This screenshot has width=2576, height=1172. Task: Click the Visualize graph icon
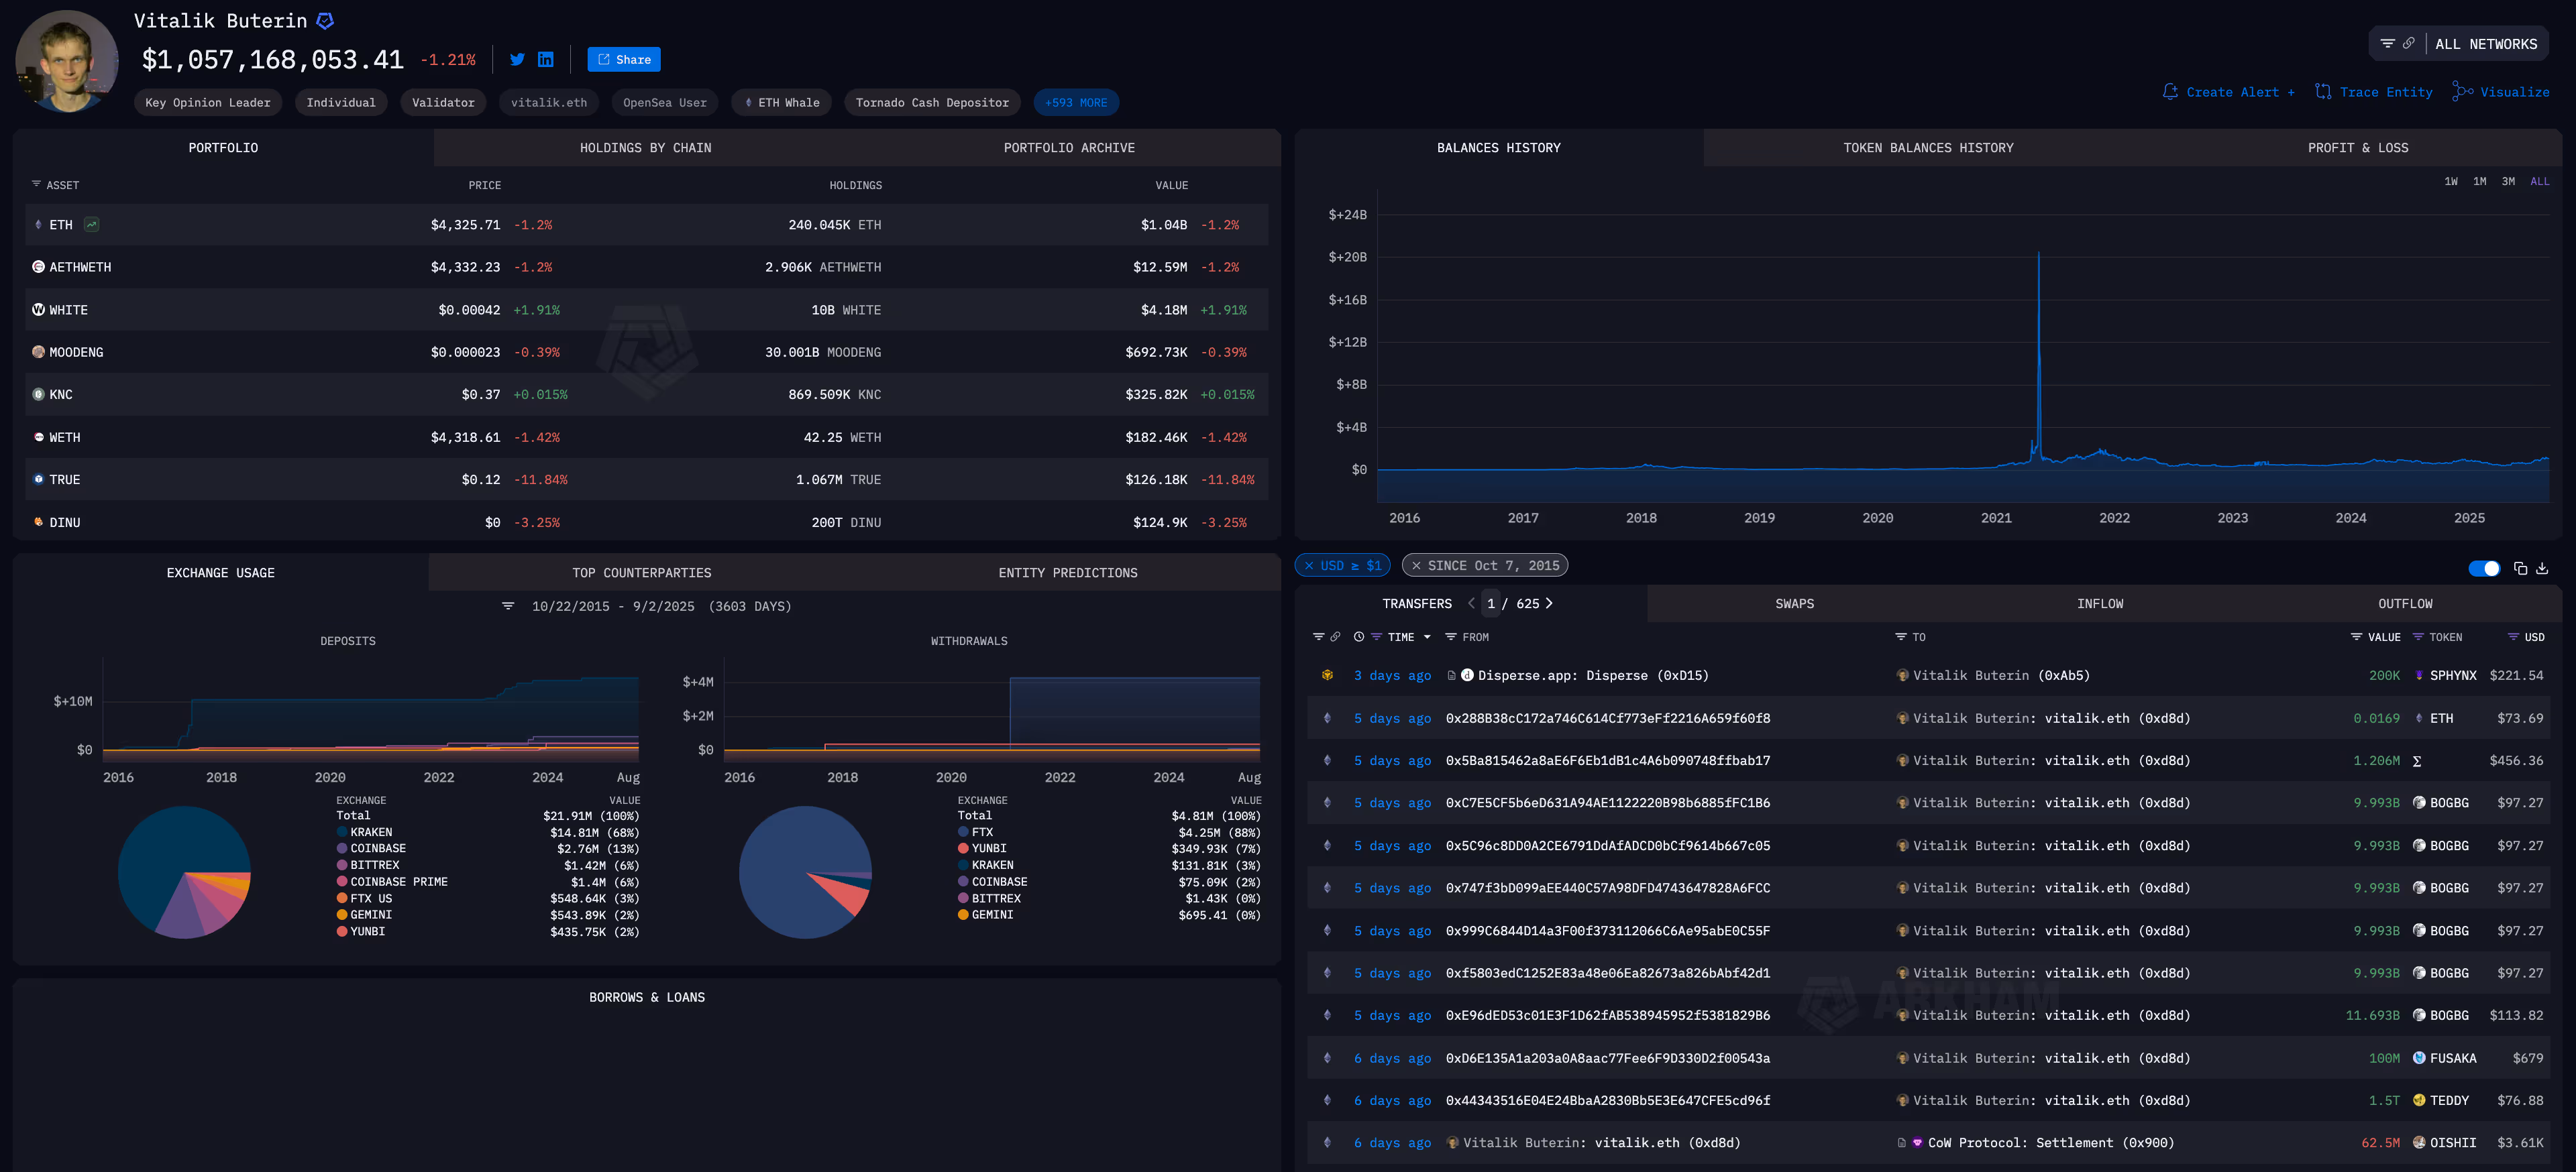coord(2462,92)
